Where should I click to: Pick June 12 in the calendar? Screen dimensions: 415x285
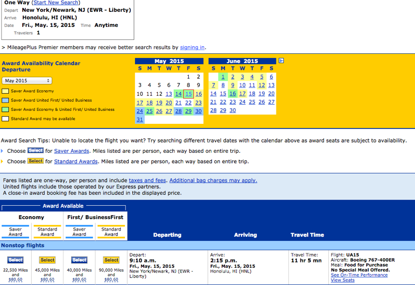pos(261,85)
